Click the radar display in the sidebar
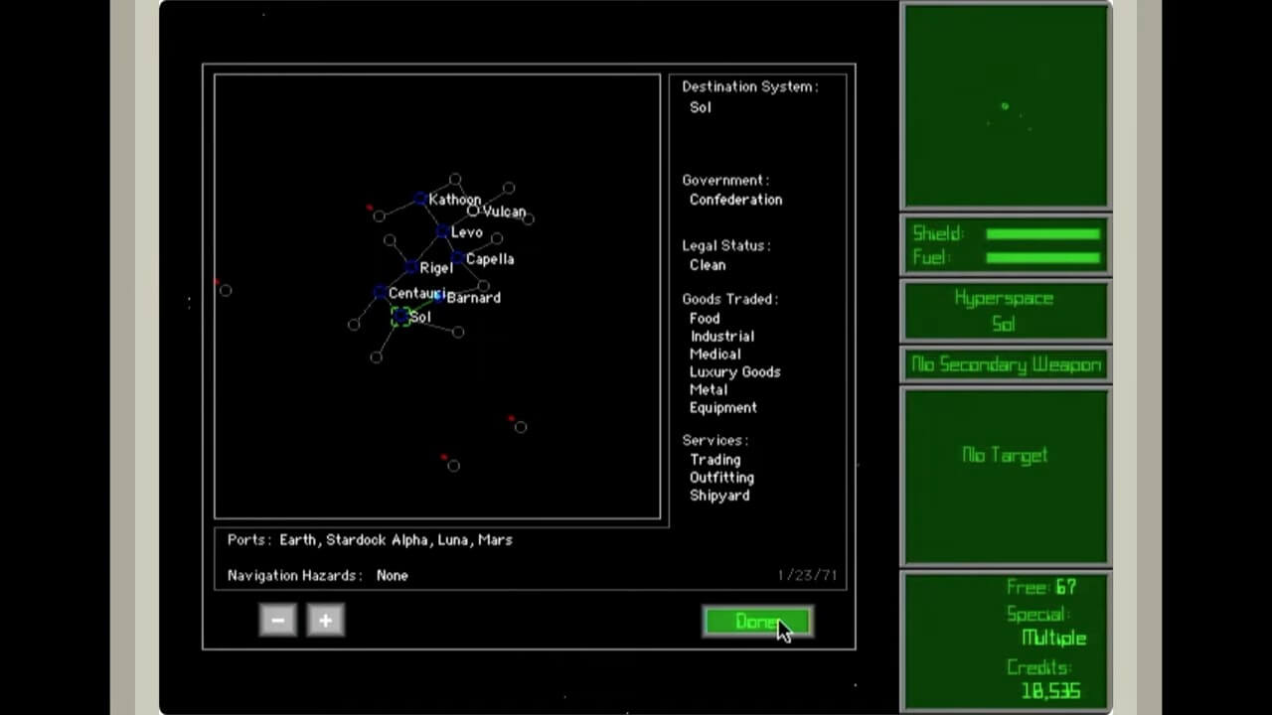 click(x=1005, y=106)
